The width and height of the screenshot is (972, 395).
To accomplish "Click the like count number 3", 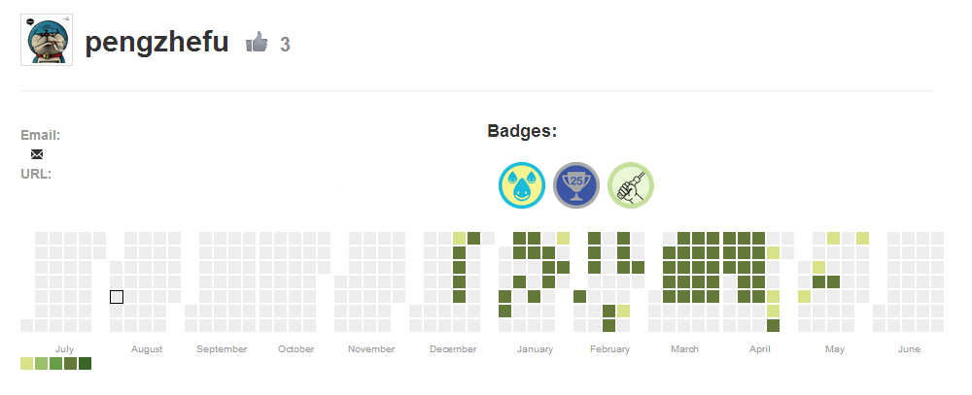I will pyautogui.click(x=285, y=45).
